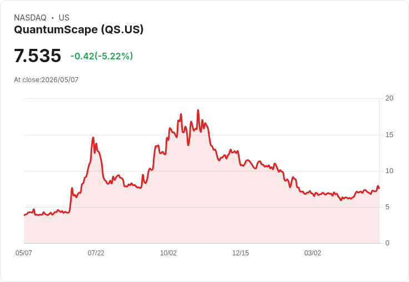Click the July spike peak near 07/22
409x282 pixels.
click(93, 137)
